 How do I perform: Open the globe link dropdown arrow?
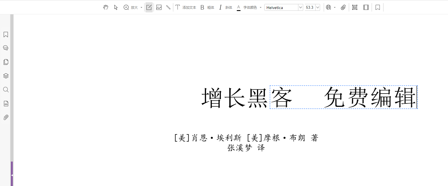(335, 8)
